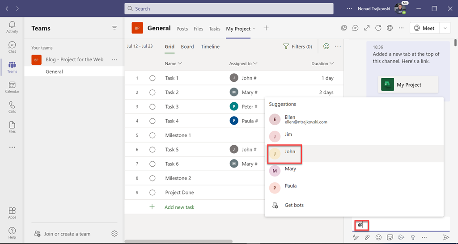Open Calls from the left rail
Image resolution: width=458 pixels, height=244 pixels.
12,107
